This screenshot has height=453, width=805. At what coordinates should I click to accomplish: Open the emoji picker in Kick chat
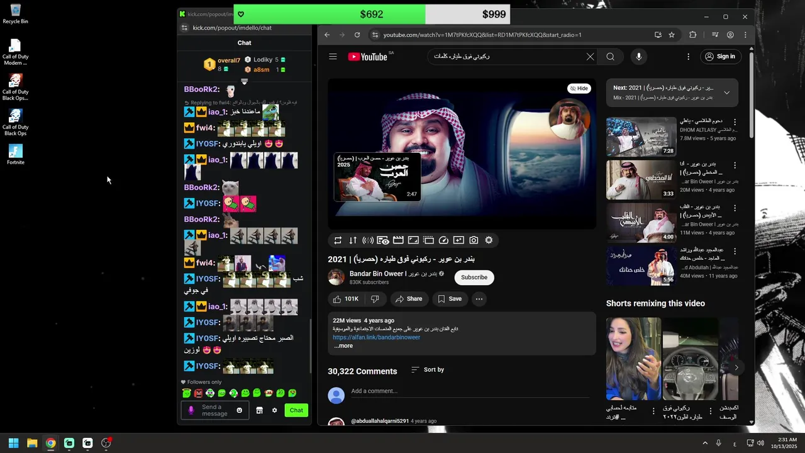(x=239, y=410)
